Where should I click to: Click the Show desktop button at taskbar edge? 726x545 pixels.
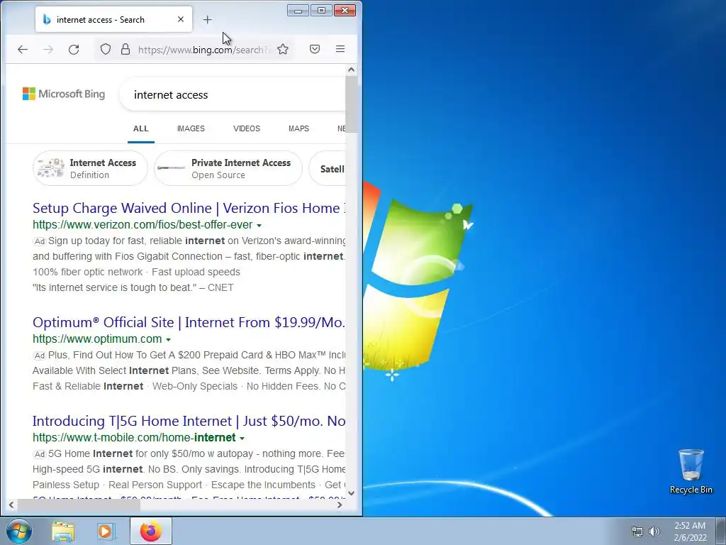(721, 532)
